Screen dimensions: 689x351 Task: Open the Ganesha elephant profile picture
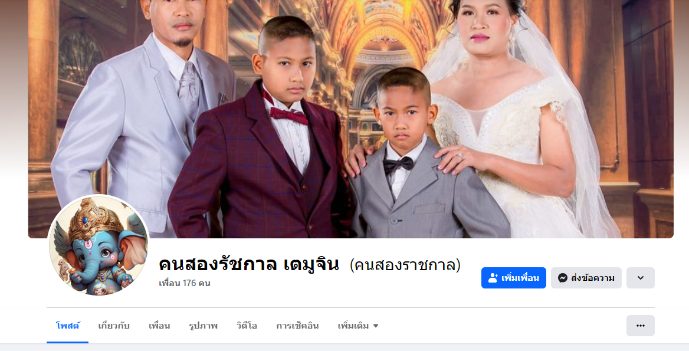[x=99, y=245]
